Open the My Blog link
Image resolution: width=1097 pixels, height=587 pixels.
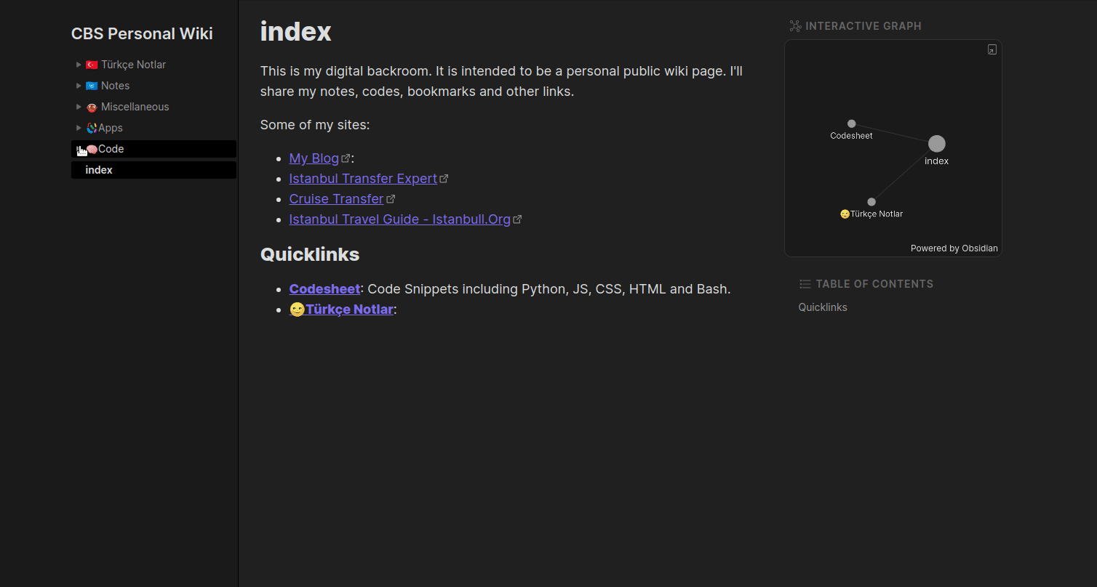point(314,158)
